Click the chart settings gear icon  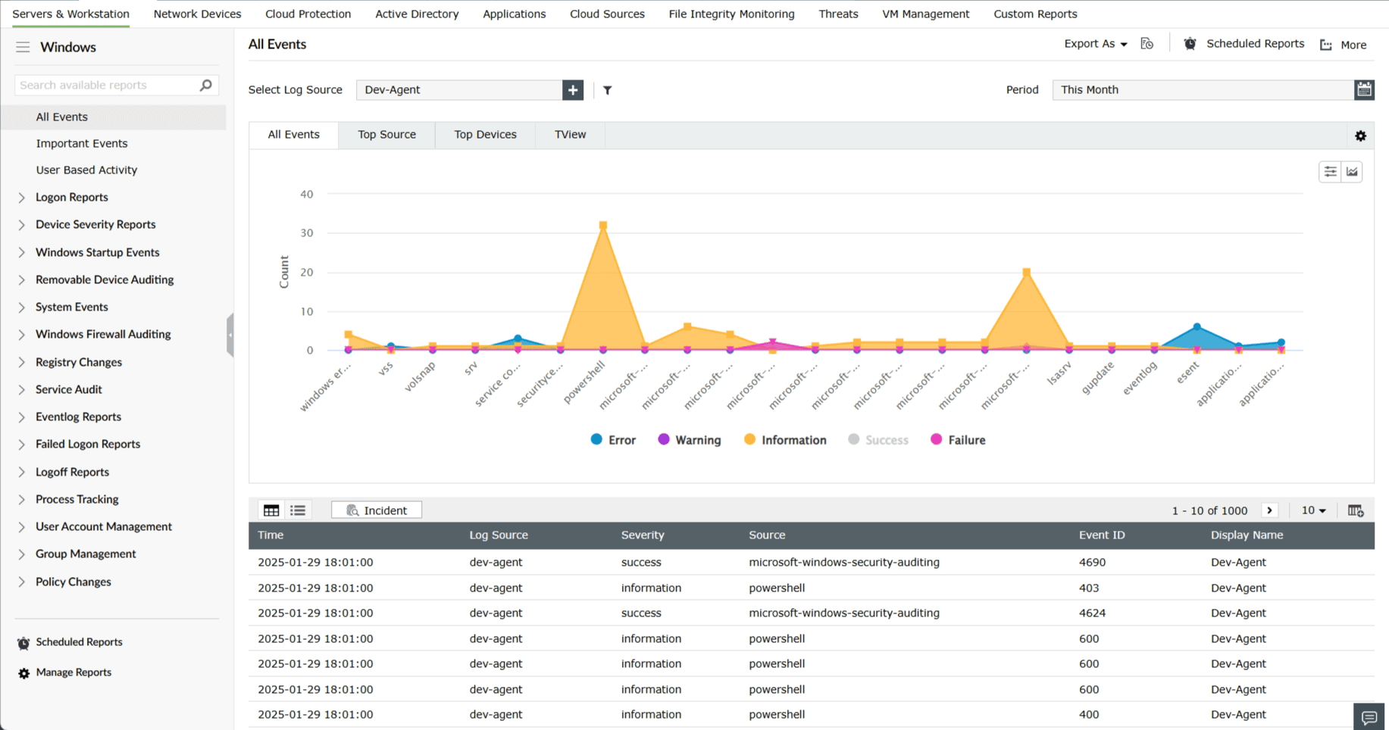[1360, 136]
